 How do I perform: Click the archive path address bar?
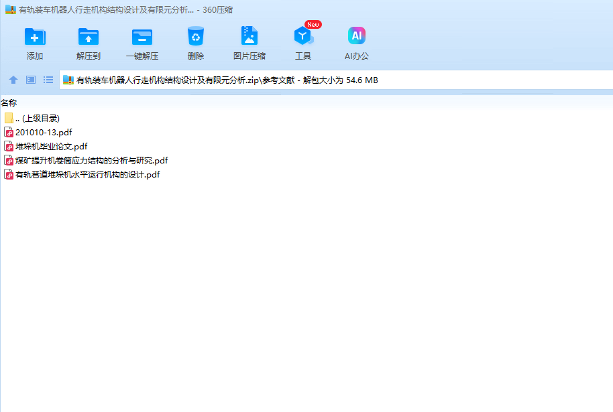336,80
